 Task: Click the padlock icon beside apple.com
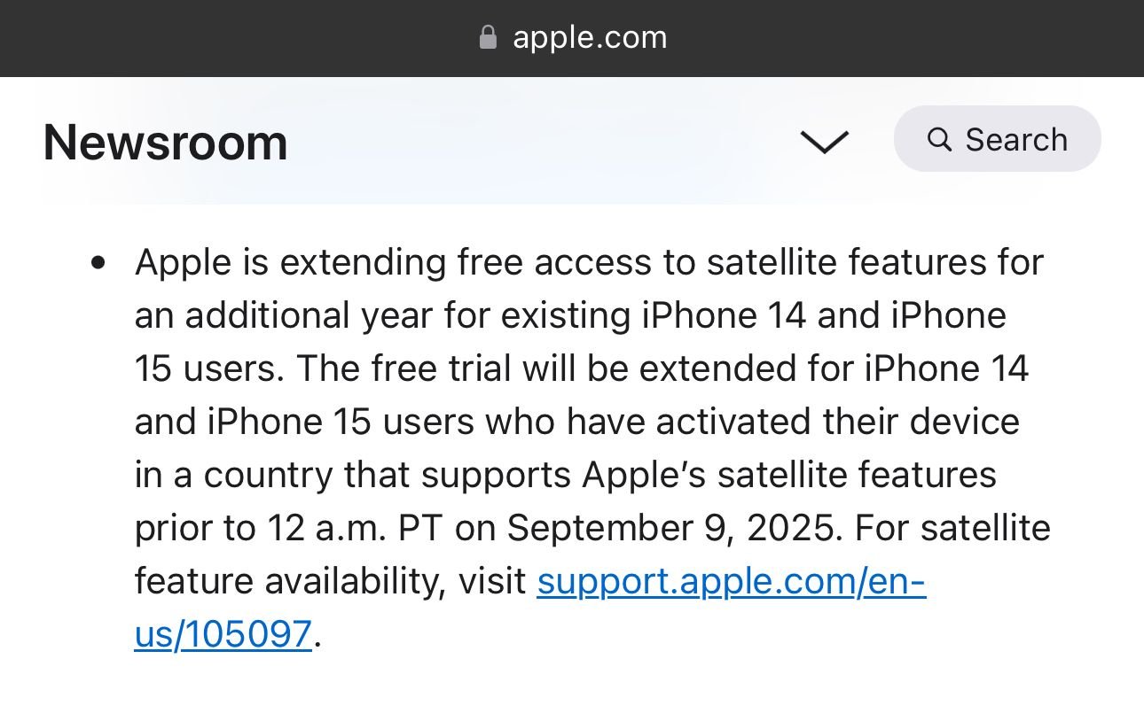488,37
